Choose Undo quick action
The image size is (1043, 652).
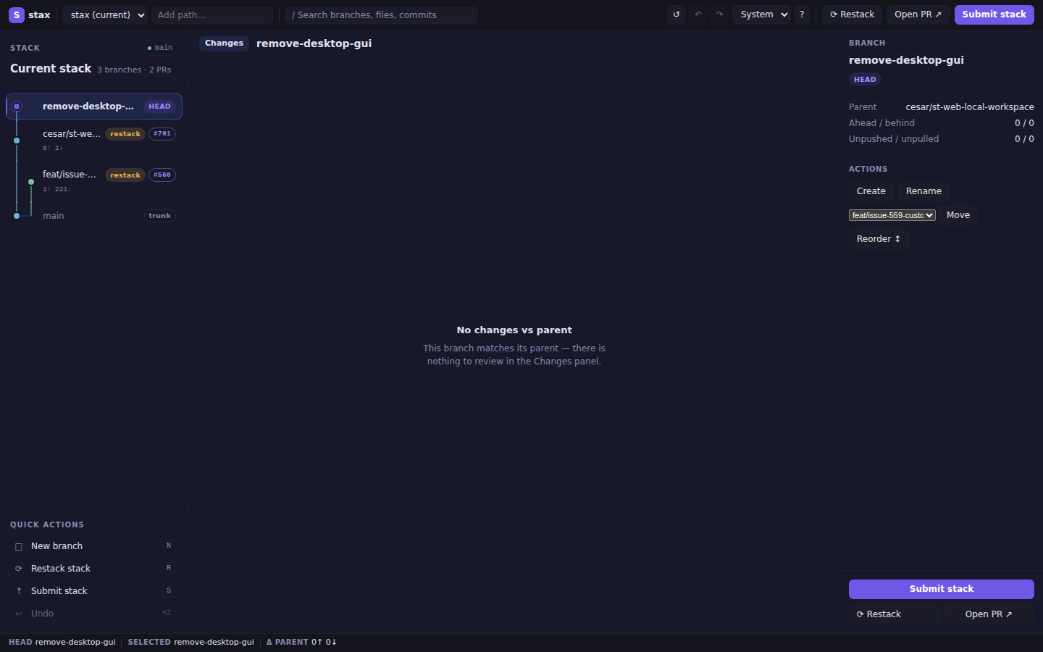94,614
